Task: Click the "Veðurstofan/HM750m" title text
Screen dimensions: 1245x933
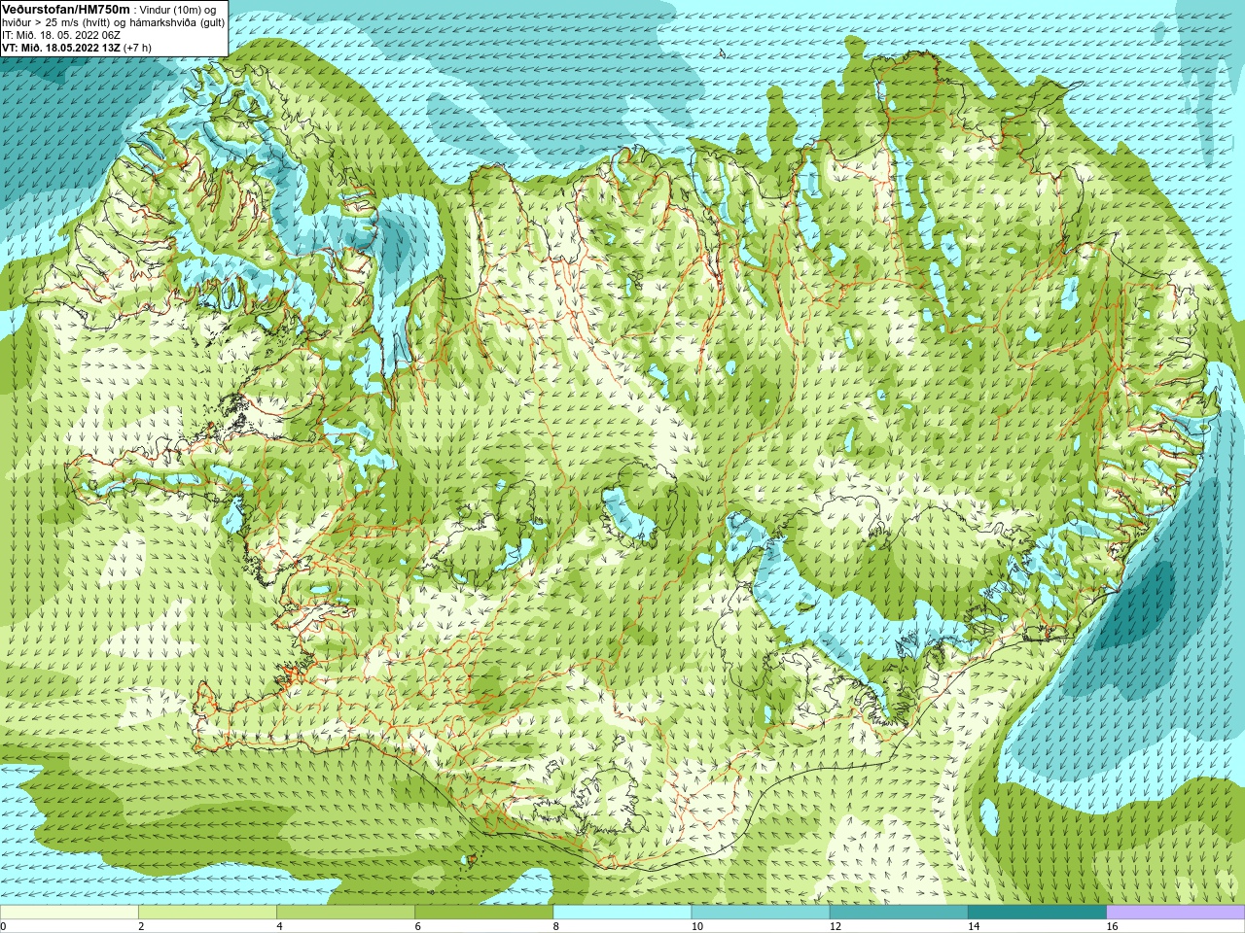Action: [66, 9]
